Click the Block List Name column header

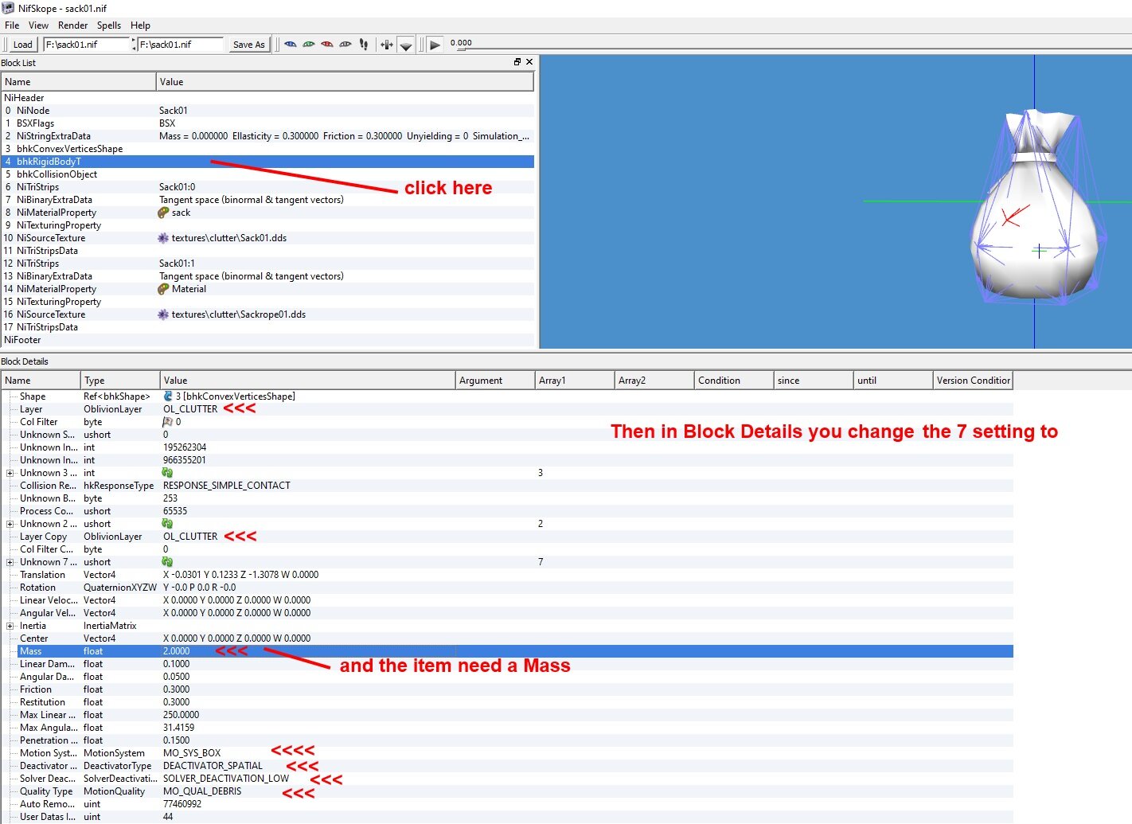click(x=79, y=82)
